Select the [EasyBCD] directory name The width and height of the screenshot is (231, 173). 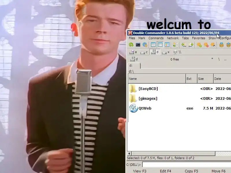[x=148, y=89]
